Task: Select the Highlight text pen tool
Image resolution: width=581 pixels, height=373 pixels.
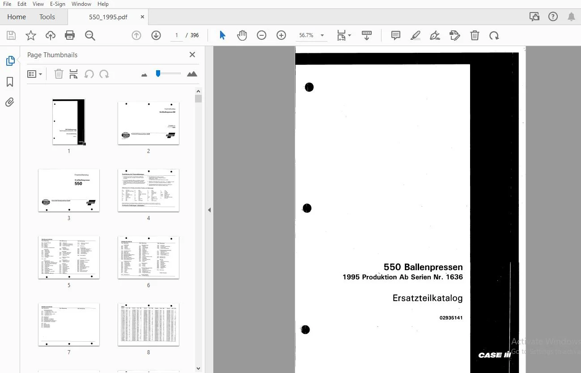Action: point(416,35)
